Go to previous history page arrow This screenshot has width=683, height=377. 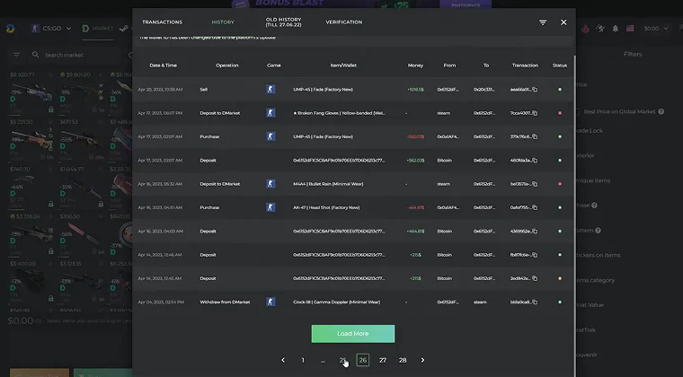(x=283, y=360)
